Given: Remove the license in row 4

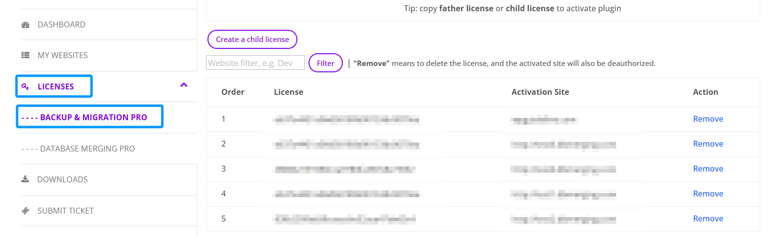Looking at the screenshot, I should point(708,194).
